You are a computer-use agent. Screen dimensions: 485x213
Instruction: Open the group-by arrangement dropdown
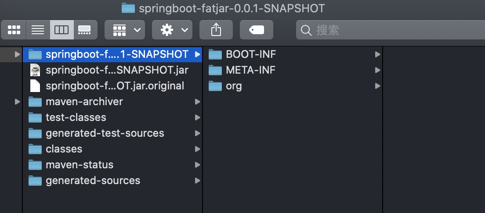click(125, 30)
